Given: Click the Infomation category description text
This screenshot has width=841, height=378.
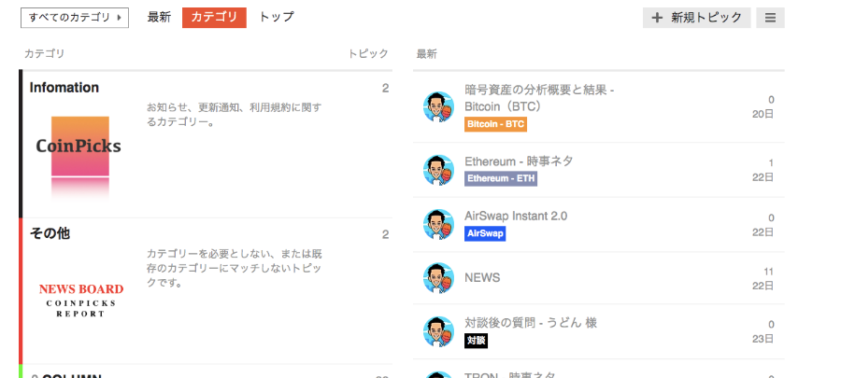Looking at the screenshot, I should (235, 115).
